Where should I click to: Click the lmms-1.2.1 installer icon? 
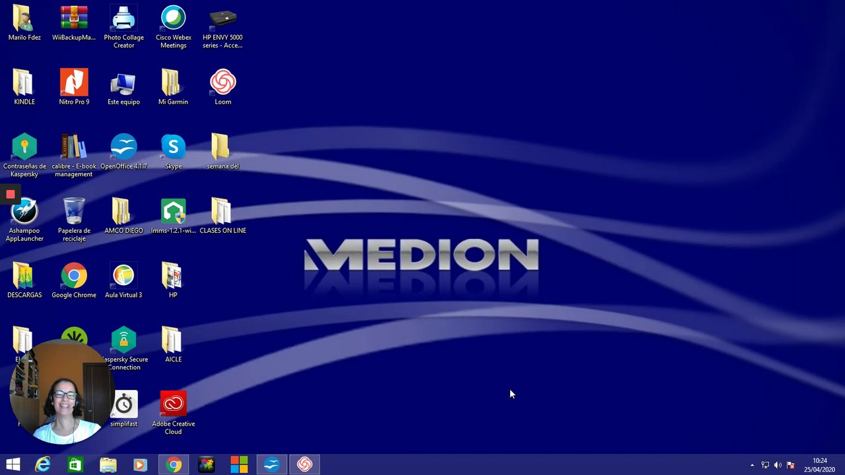[173, 216]
